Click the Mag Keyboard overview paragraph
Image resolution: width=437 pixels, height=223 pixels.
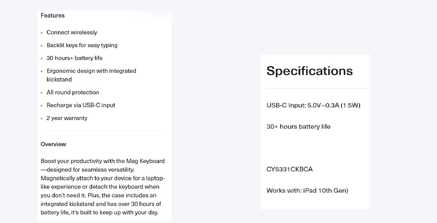pos(103,187)
